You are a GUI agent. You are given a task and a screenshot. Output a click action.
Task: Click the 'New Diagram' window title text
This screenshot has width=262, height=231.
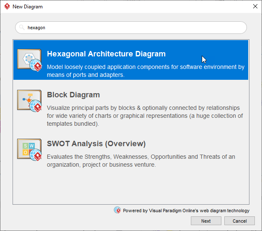pos(28,7)
